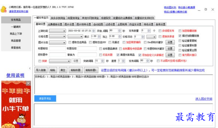Close the red advertisement banner
Screen dimensions: 218x128
click(28, 83)
